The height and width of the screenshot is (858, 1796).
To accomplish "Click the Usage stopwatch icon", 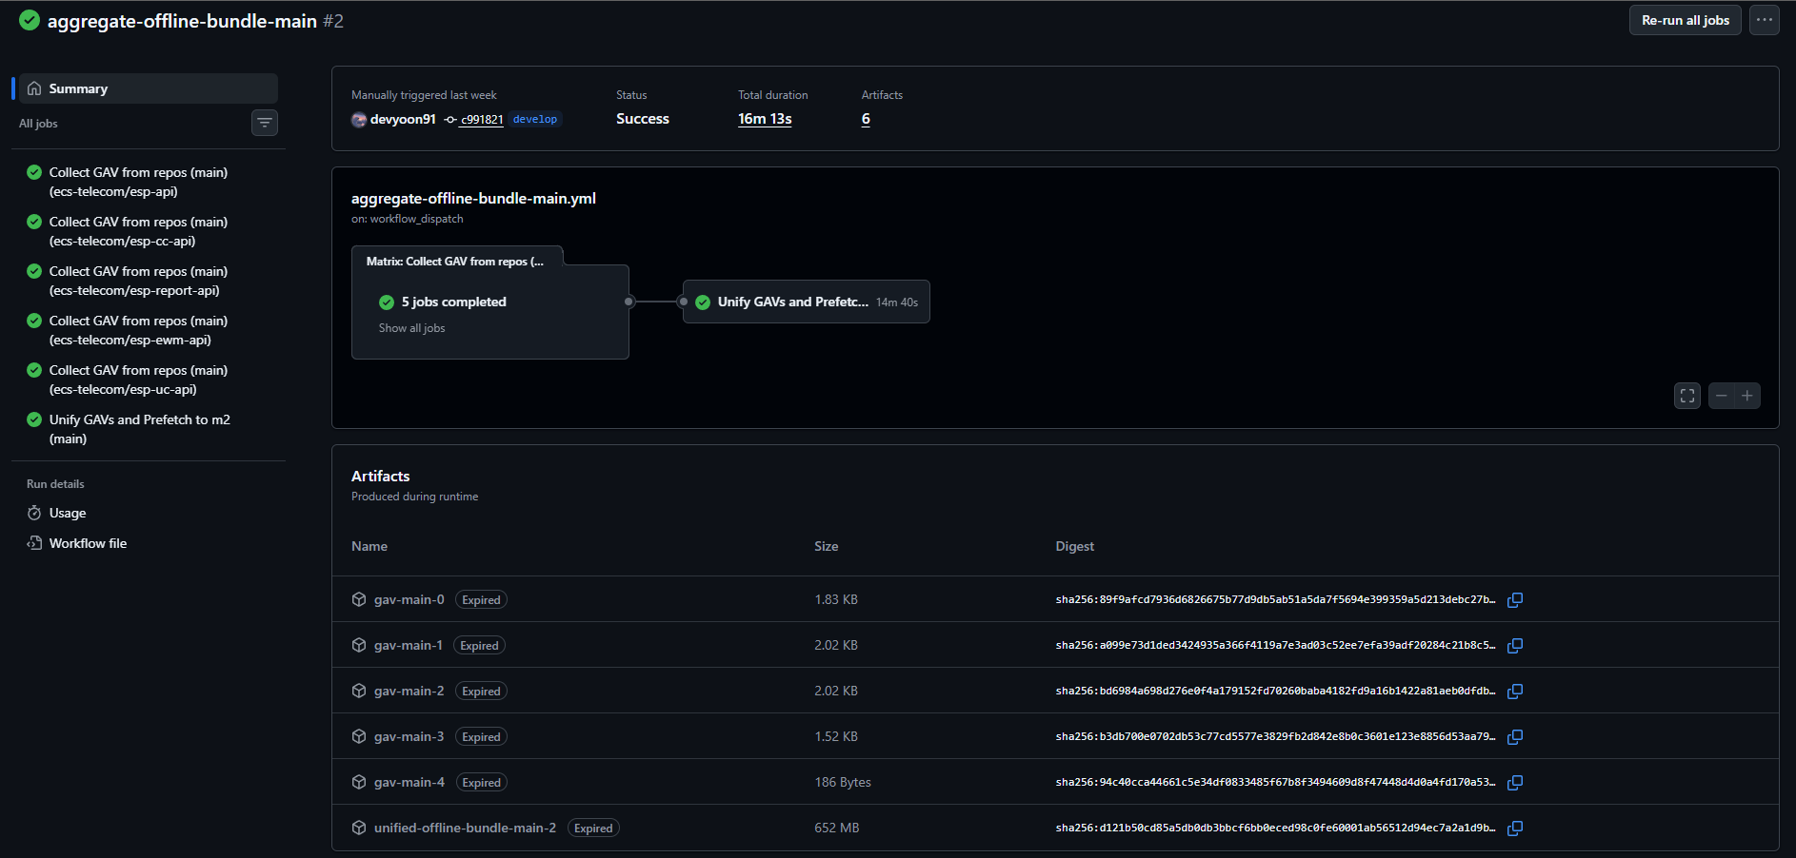I will 34,513.
